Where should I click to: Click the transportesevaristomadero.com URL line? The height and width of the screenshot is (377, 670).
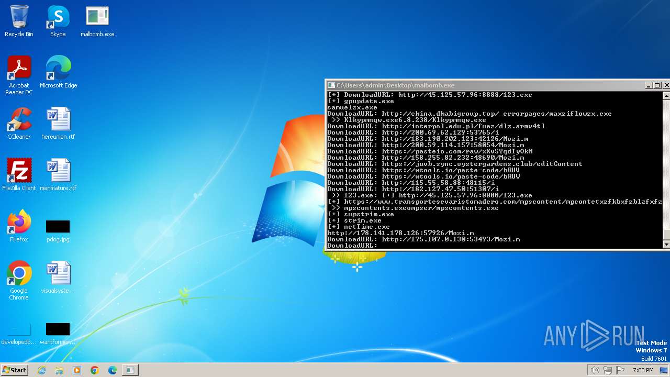click(495, 202)
